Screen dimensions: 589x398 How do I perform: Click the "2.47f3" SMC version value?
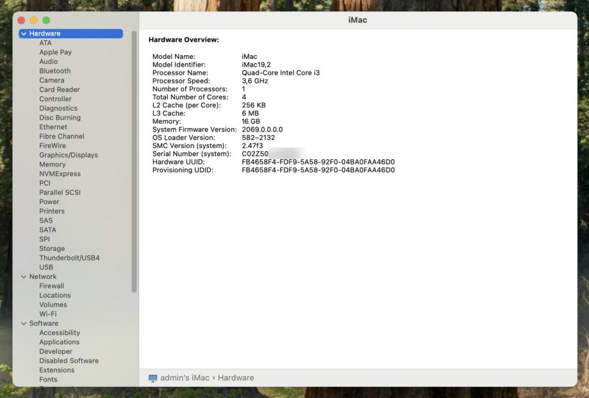coord(252,146)
